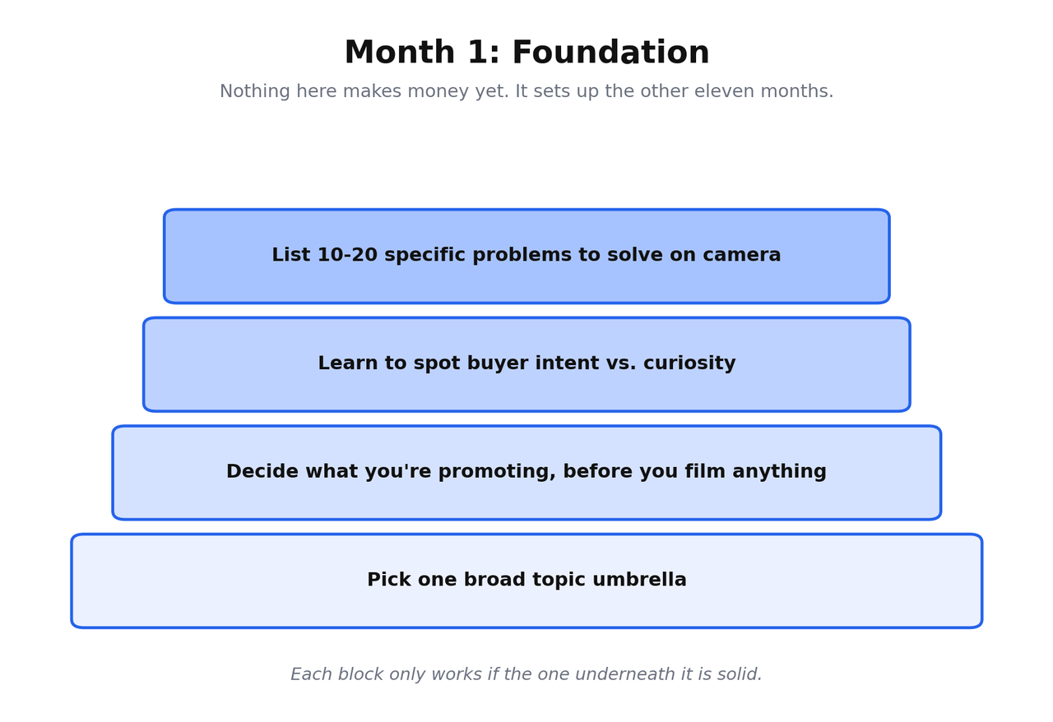Click the 'List 10-20 specific problems' block
The width and height of the screenshot is (1053, 722).
point(526,256)
